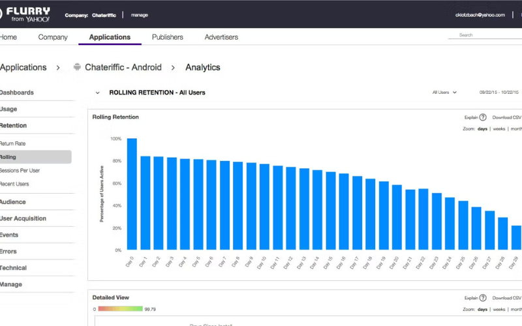
Task: Download CSV for Detailed View
Action: click(x=507, y=298)
